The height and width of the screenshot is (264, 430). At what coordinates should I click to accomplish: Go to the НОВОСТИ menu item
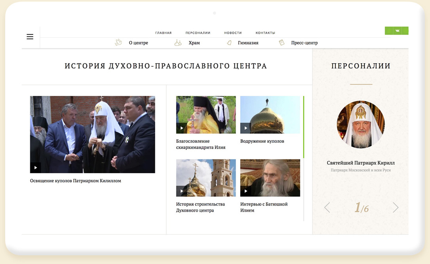click(233, 33)
